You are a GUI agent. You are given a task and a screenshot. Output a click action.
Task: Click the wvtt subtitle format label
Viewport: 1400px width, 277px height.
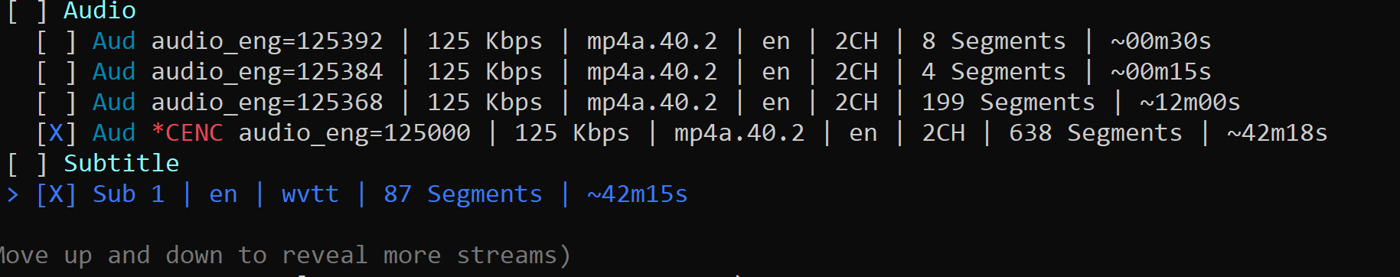point(310,194)
